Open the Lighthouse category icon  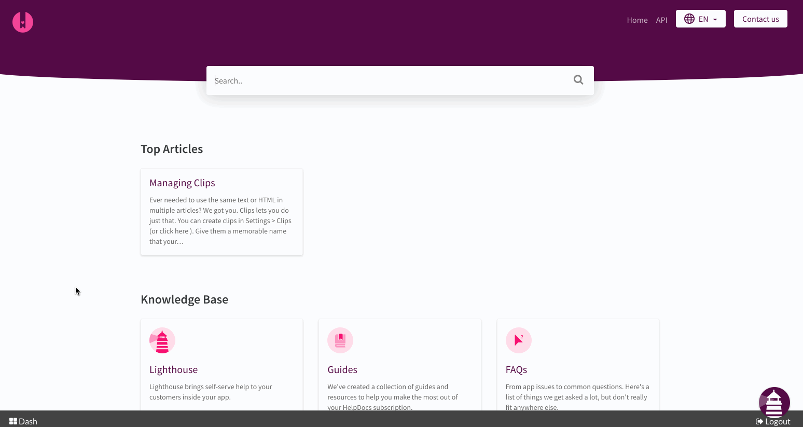(x=162, y=340)
